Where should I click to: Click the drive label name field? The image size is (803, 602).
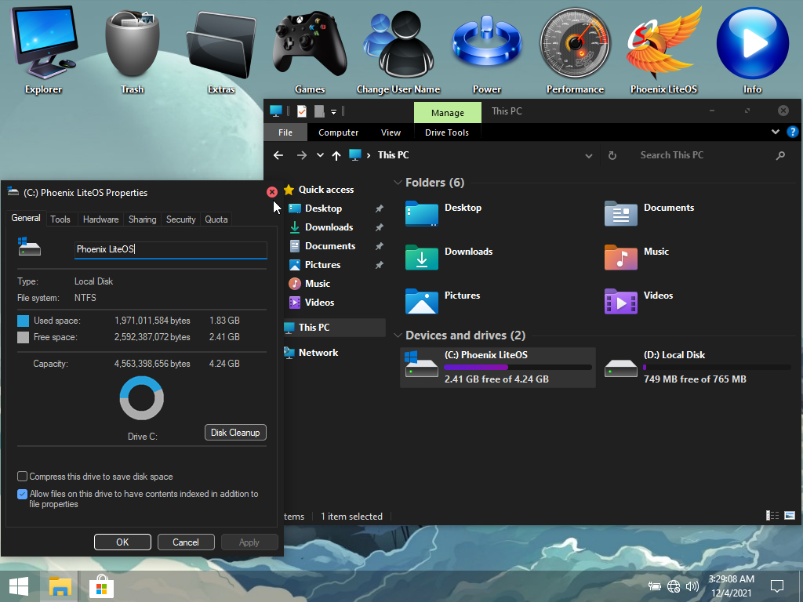point(170,249)
